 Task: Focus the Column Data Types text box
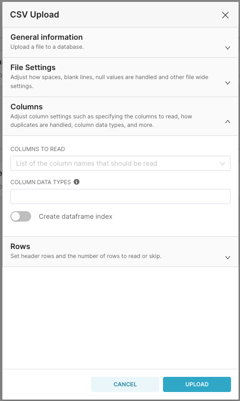[120, 196]
